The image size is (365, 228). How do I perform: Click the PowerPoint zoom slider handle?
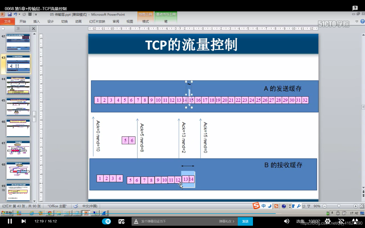(339, 206)
